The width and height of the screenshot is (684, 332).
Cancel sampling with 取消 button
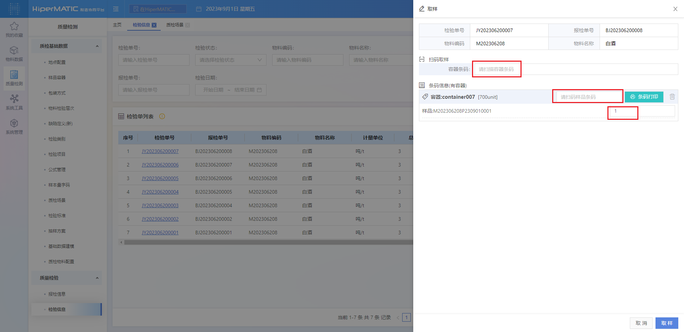coord(641,323)
